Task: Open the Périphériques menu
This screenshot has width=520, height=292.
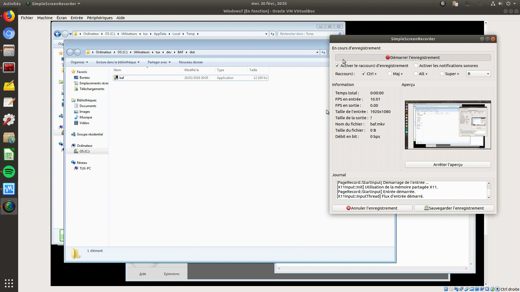Action: 100,18
